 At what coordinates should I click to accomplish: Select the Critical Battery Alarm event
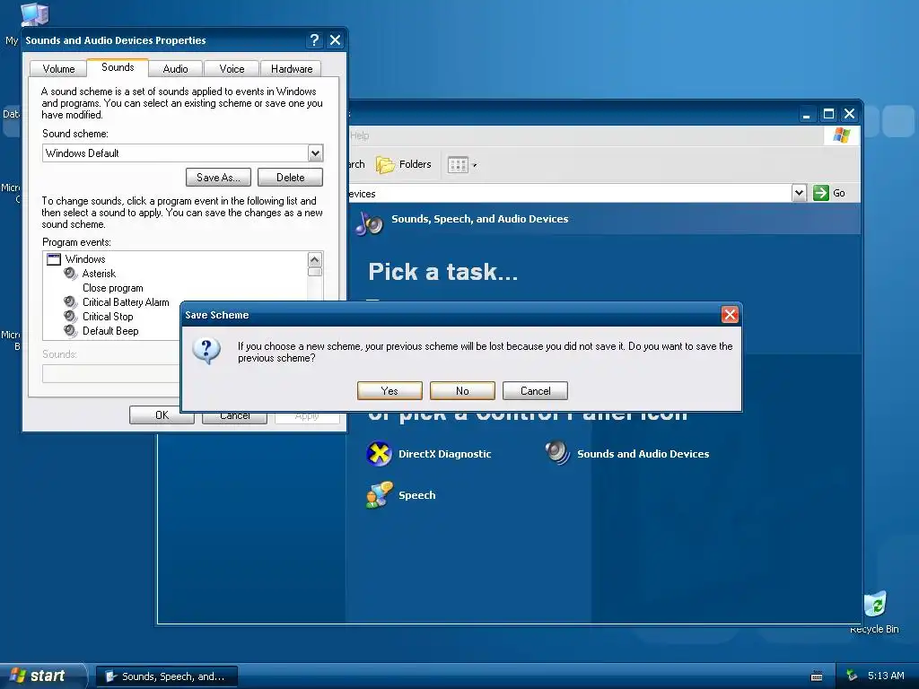[126, 302]
